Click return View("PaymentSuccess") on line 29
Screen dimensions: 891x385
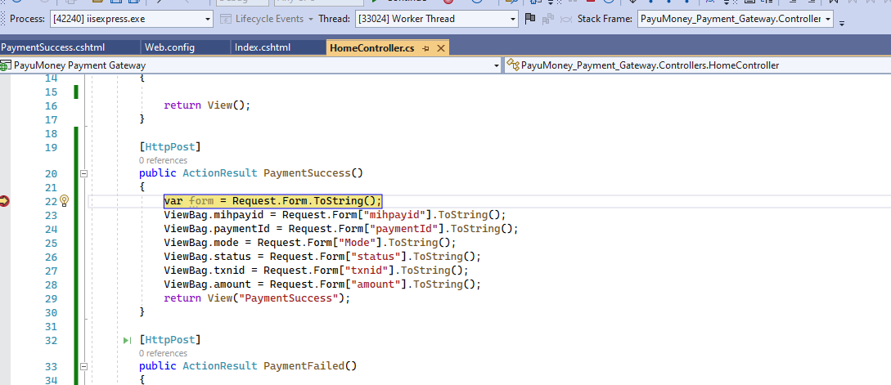[x=257, y=298]
